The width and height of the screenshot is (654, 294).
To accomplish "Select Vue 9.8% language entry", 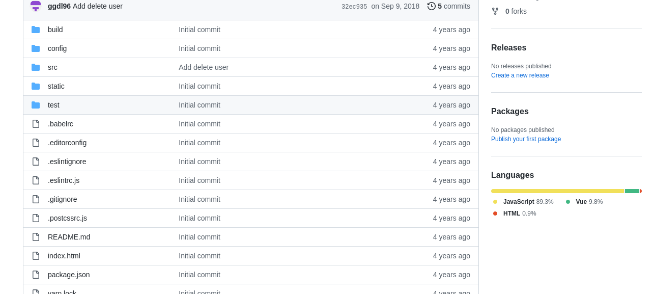I will pyautogui.click(x=584, y=202).
